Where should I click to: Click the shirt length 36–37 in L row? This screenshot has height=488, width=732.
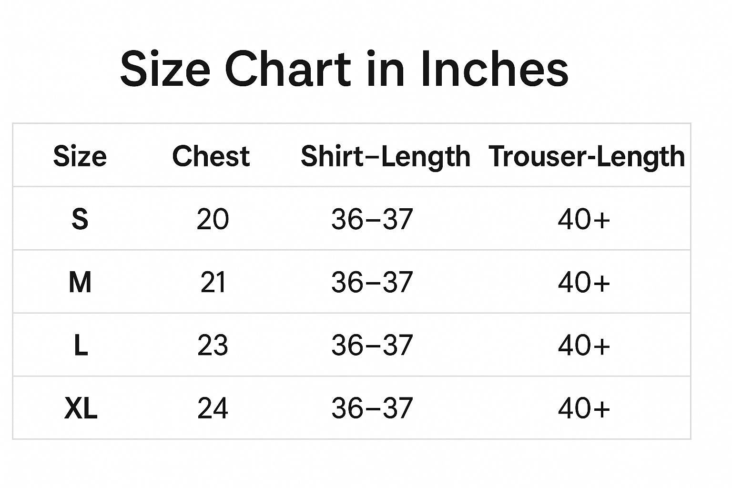372,345
